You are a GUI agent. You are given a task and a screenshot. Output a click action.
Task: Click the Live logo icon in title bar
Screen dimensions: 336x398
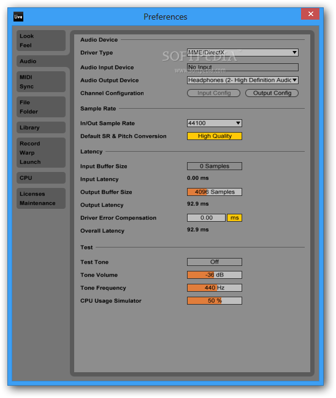click(18, 17)
